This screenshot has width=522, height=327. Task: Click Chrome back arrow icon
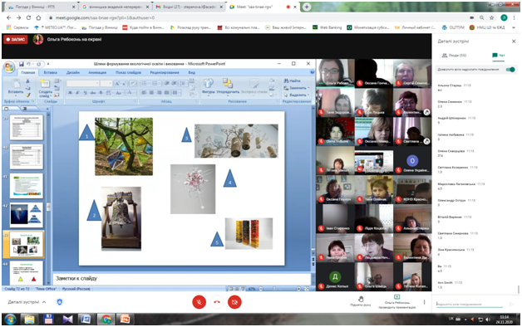tap(8, 17)
